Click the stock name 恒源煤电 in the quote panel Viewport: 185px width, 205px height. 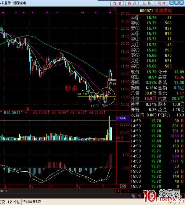[163, 11]
